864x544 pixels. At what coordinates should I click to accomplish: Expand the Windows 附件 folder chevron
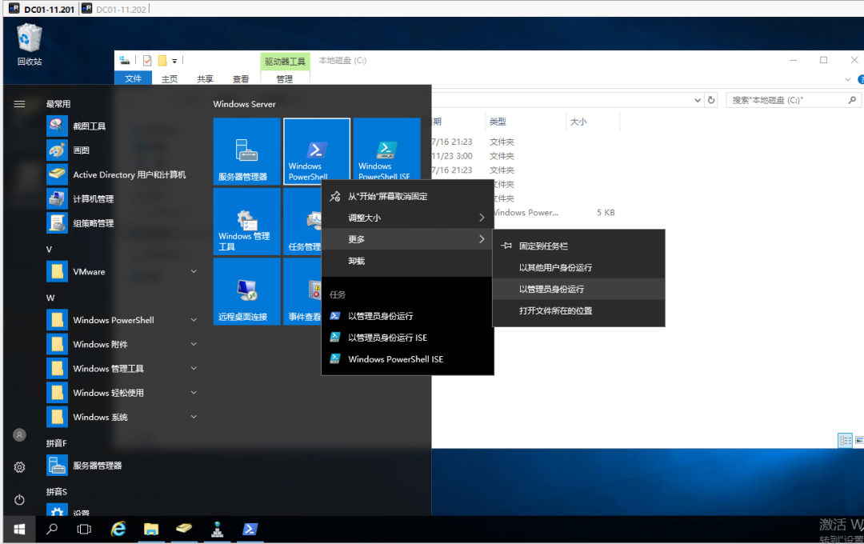click(x=194, y=345)
